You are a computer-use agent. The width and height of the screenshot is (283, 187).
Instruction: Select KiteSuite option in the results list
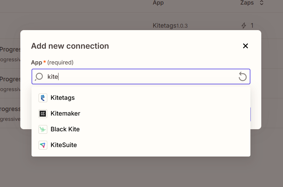pos(64,145)
